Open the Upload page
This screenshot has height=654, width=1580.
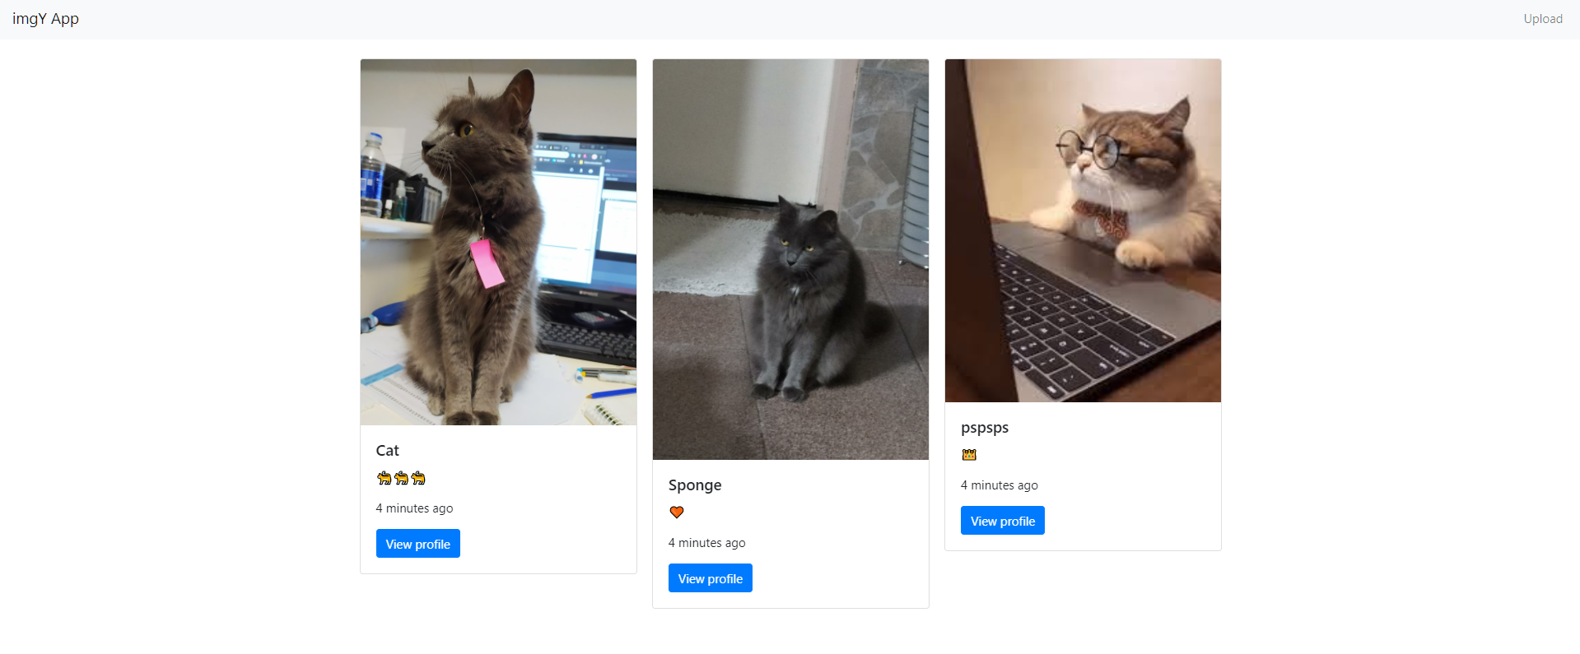(x=1542, y=19)
